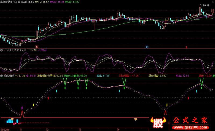Click the 弱出强留: 33.00 label
The image size is (215, 131).
[157, 76]
